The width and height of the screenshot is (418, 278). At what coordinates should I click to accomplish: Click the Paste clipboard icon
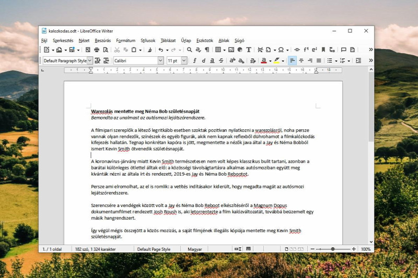tap(134, 50)
